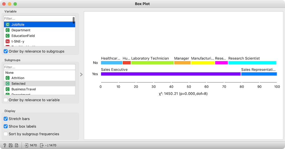Select JobRole variable in list
Viewport: 285px width, 149px height.
tap(40, 24)
